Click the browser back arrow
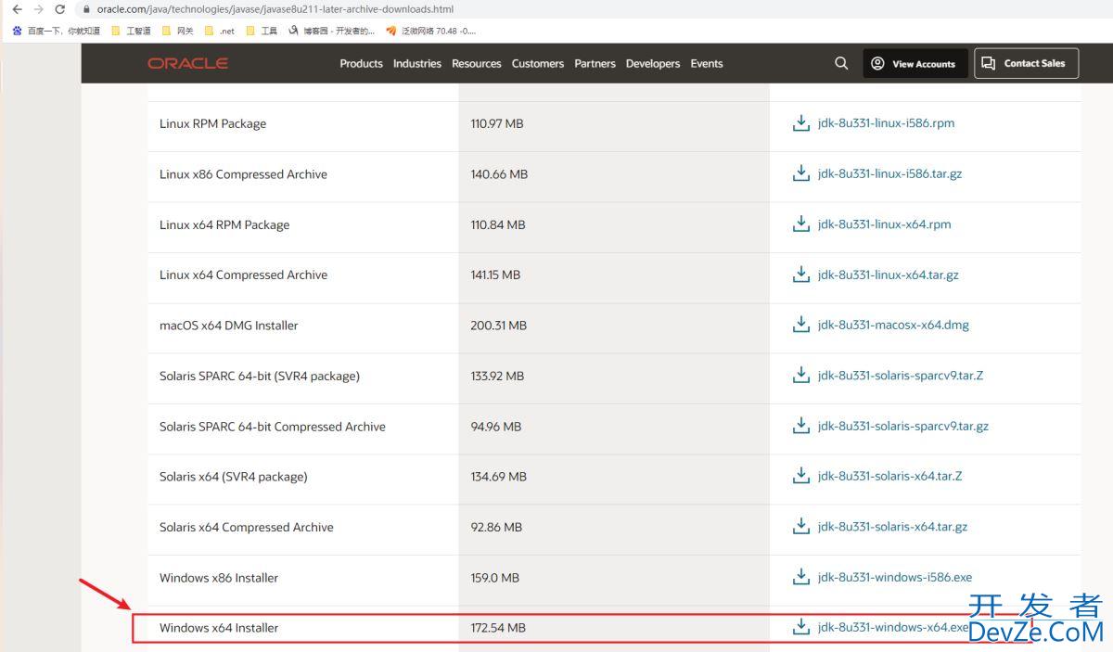Viewport: 1113px width, 652px height. tap(16, 9)
